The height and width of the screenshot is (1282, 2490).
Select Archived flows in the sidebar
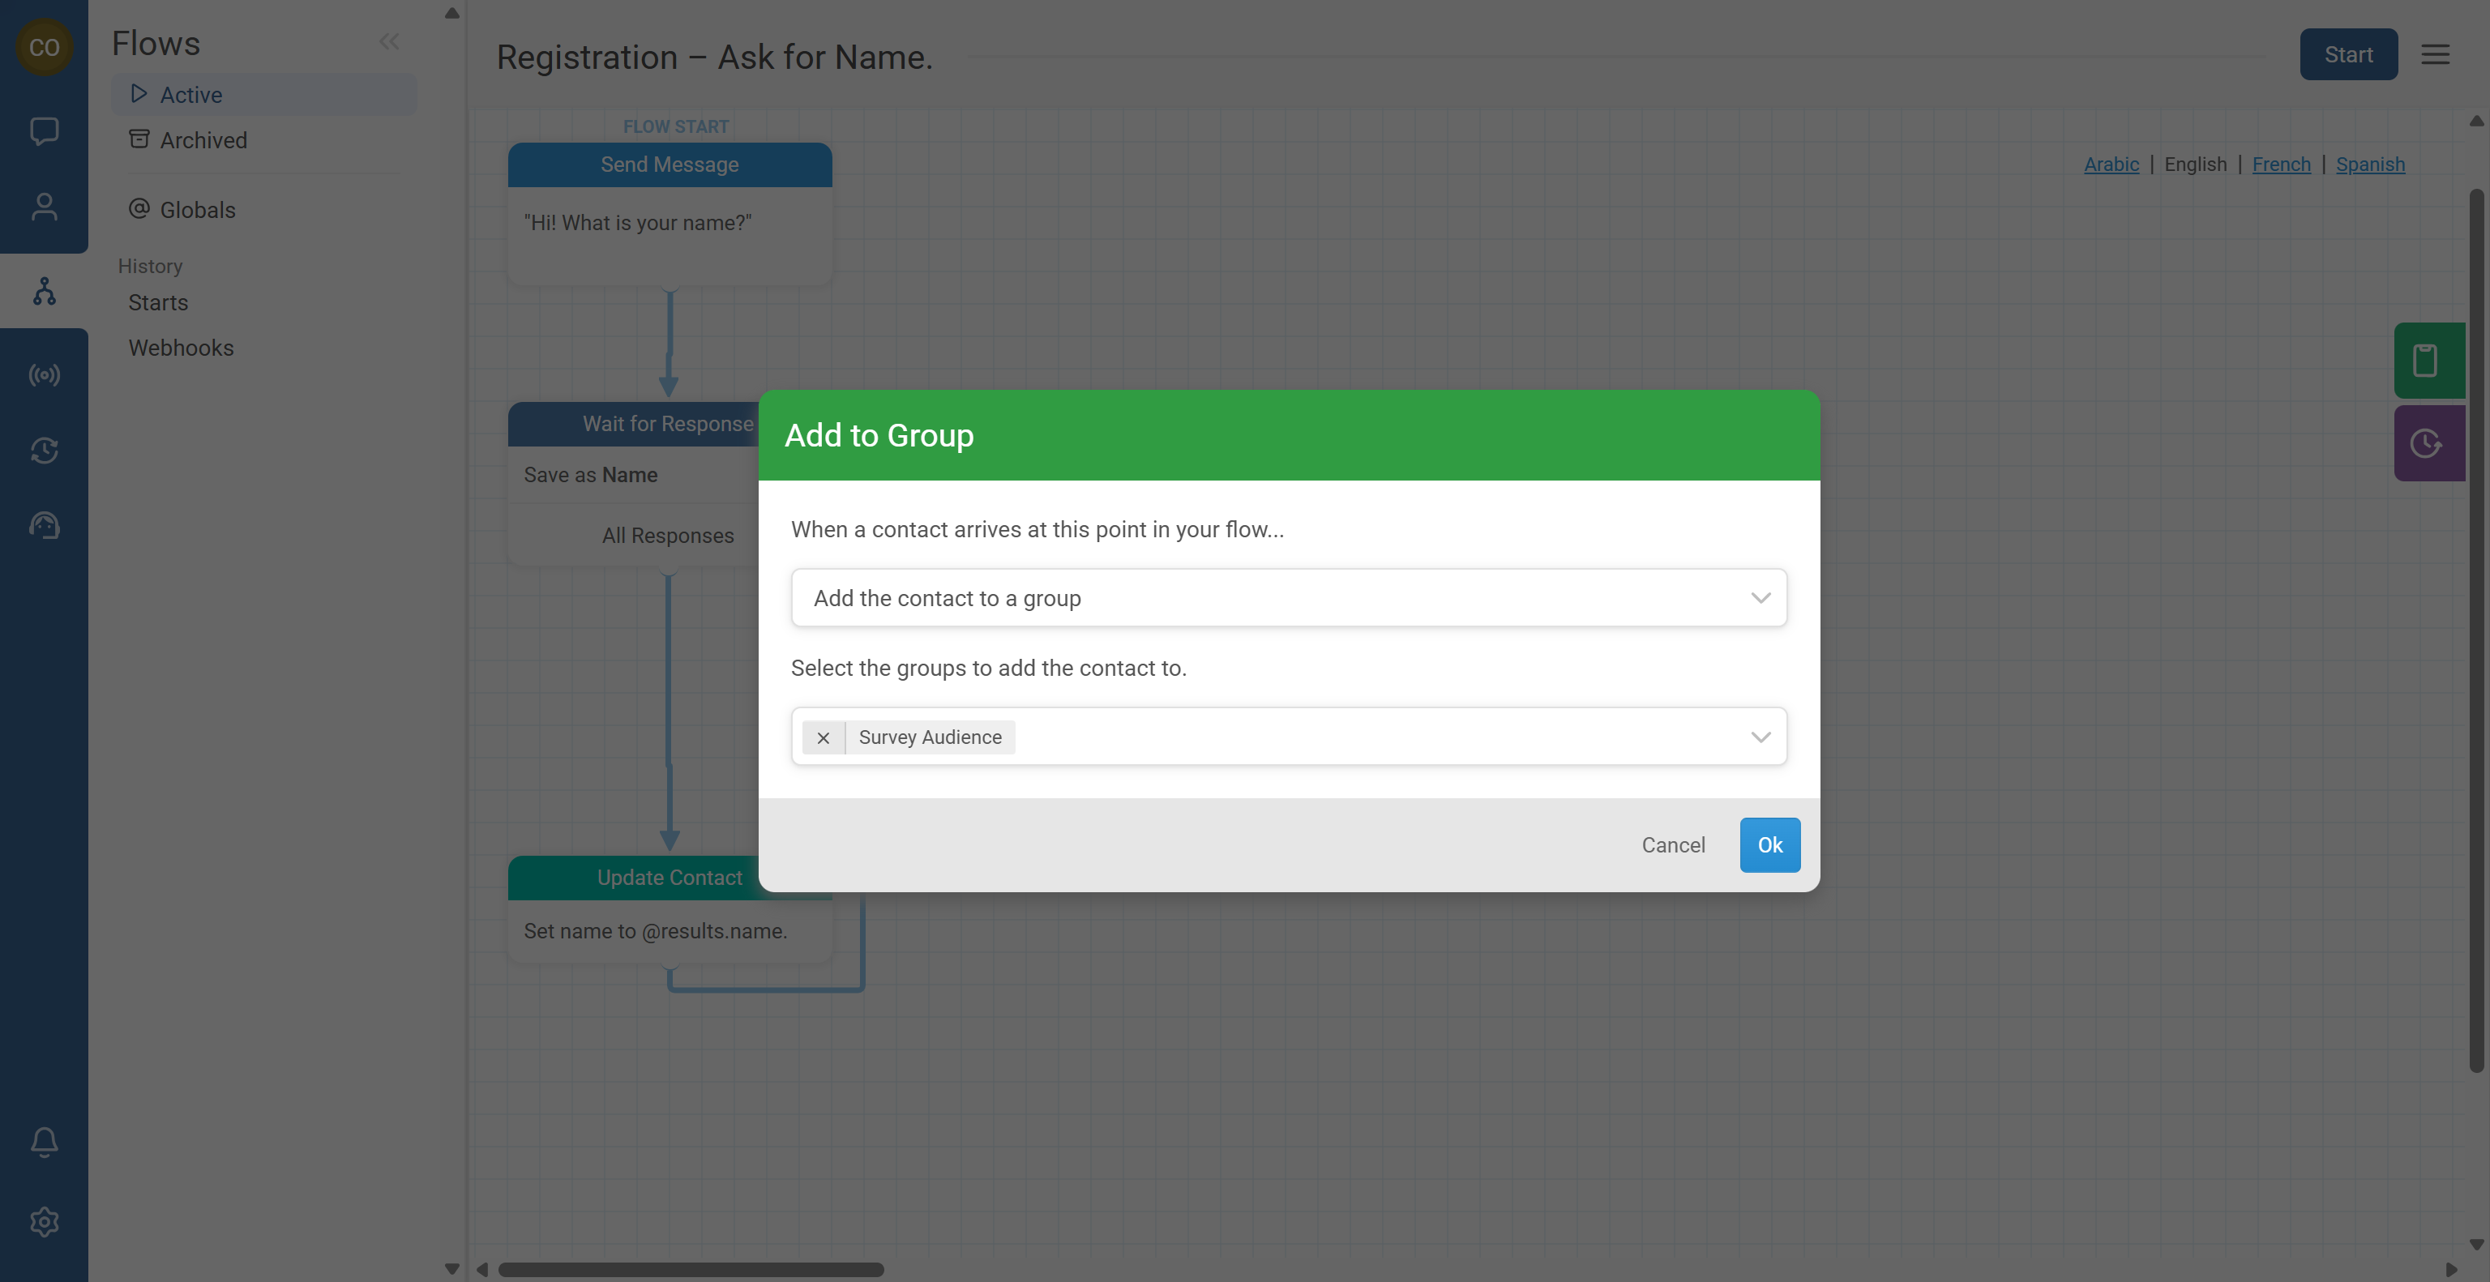point(203,141)
